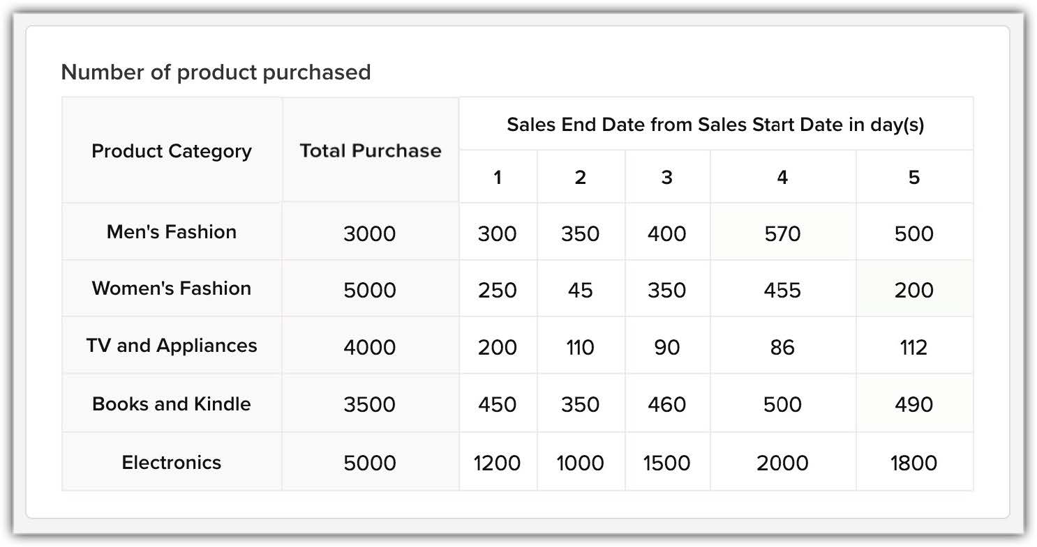1037x547 pixels.
Task: Click the day 1 column header
Action: coord(498,178)
